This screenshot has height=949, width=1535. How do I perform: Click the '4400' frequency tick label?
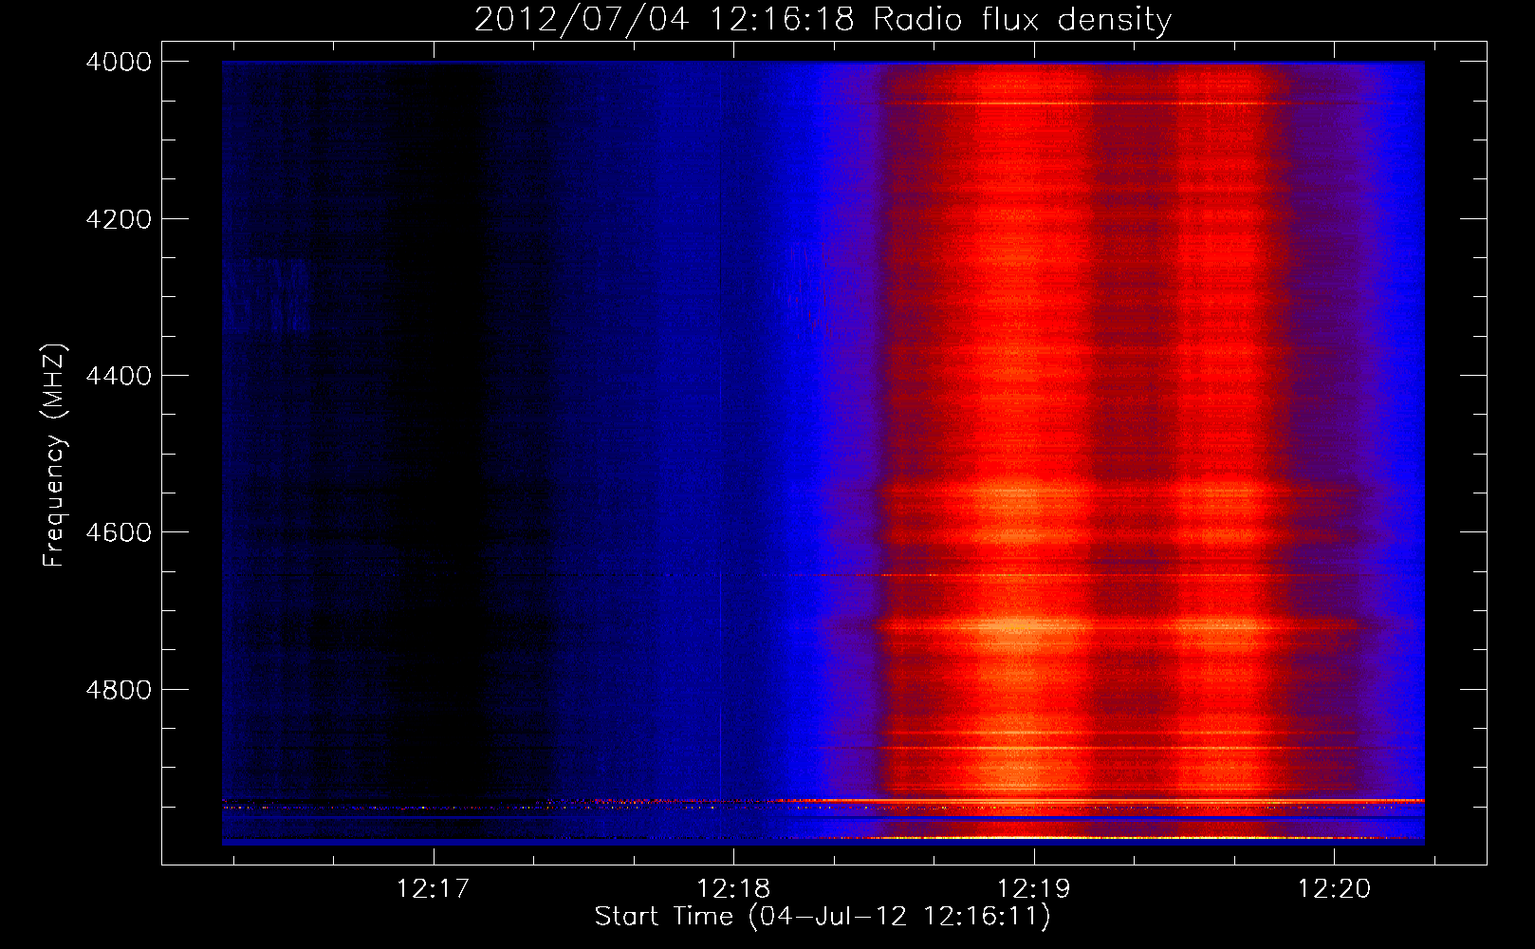pos(118,376)
